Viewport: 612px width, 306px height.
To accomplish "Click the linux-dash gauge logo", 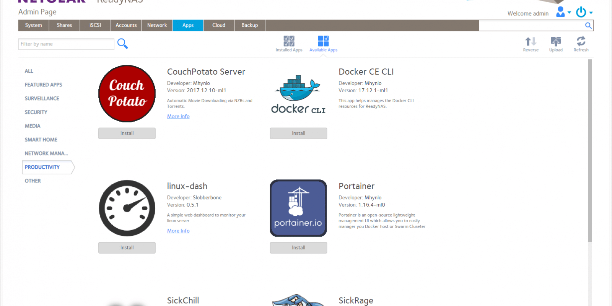I will (x=127, y=208).
